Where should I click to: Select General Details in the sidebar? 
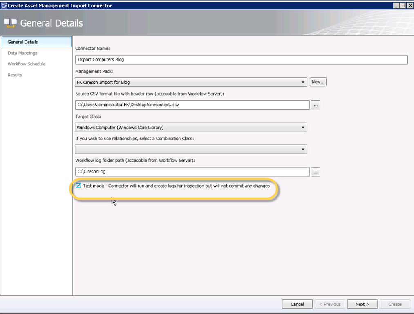click(23, 42)
